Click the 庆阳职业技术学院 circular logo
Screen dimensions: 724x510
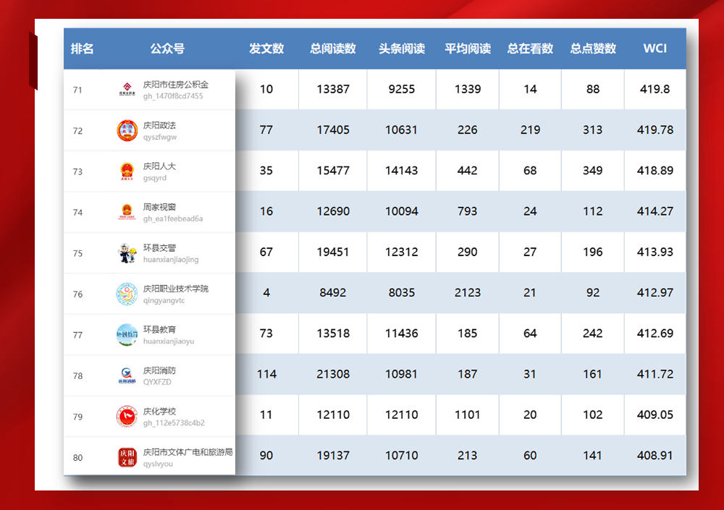pyautogui.click(x=127, y=294)
